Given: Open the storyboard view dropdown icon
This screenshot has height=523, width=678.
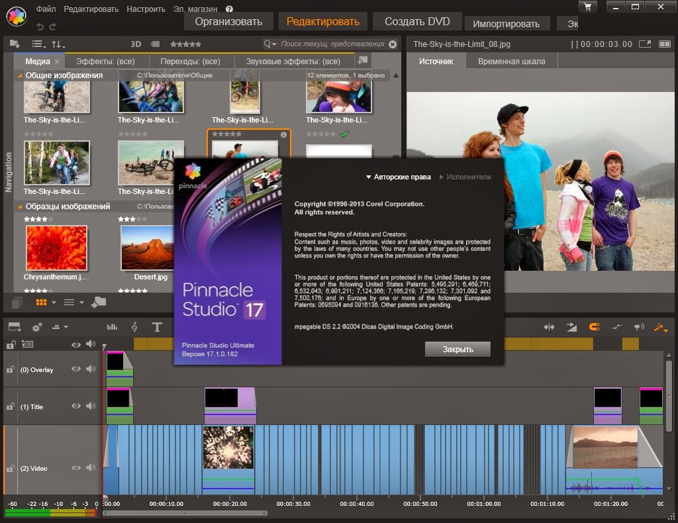Looking at the screenshot, I should [x=15, y=327].
